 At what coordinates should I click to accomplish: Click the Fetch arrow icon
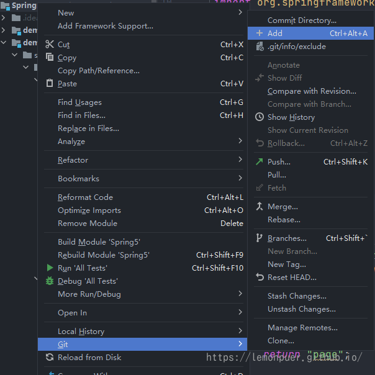pos(260,187)
